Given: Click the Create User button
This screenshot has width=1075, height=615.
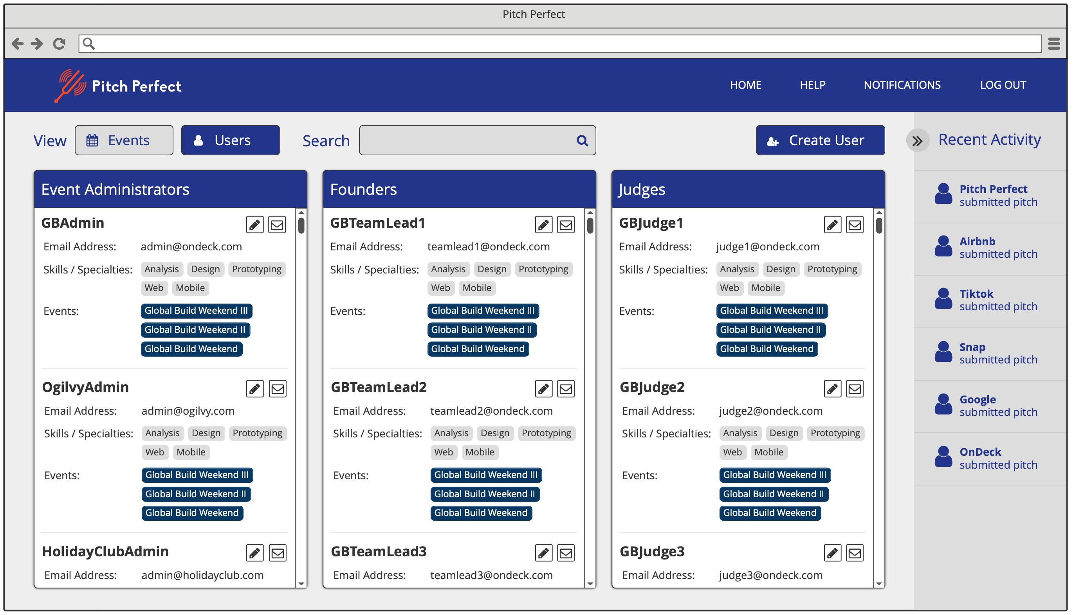Looking at the screenshot, I should click(x=820, y=140).
